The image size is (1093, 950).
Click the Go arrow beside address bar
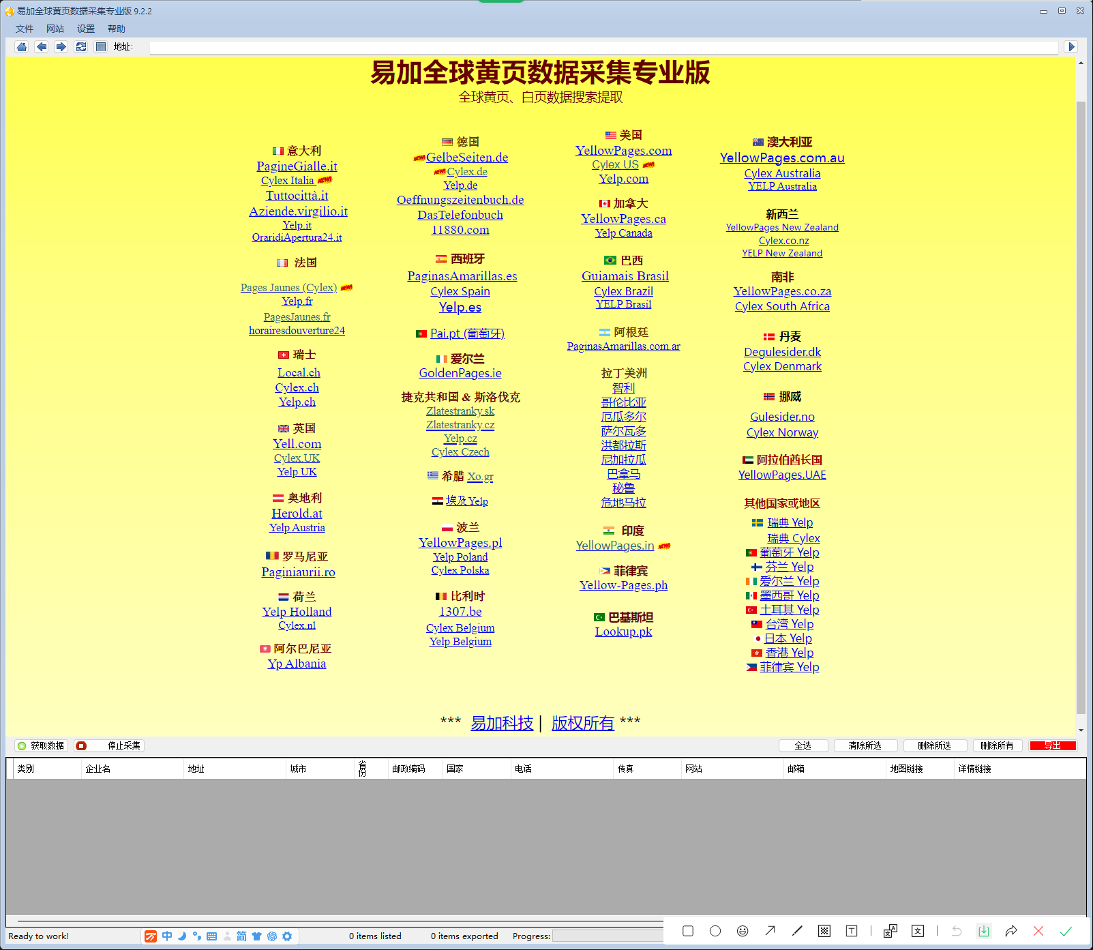point(1071,46)
